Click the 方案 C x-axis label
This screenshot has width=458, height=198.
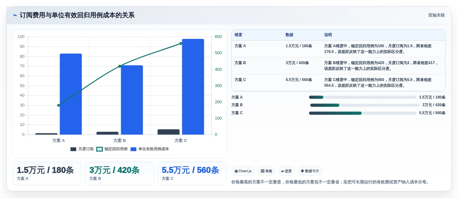click(x=181, y=140)
